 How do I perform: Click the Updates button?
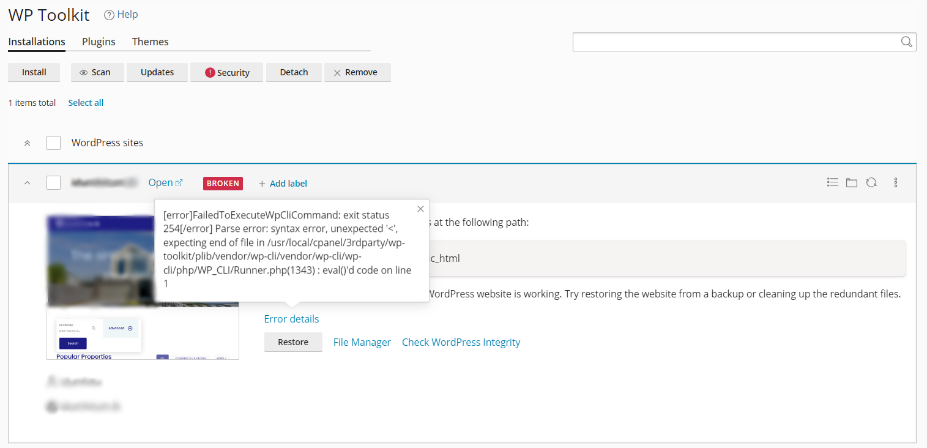pos(157,72)
